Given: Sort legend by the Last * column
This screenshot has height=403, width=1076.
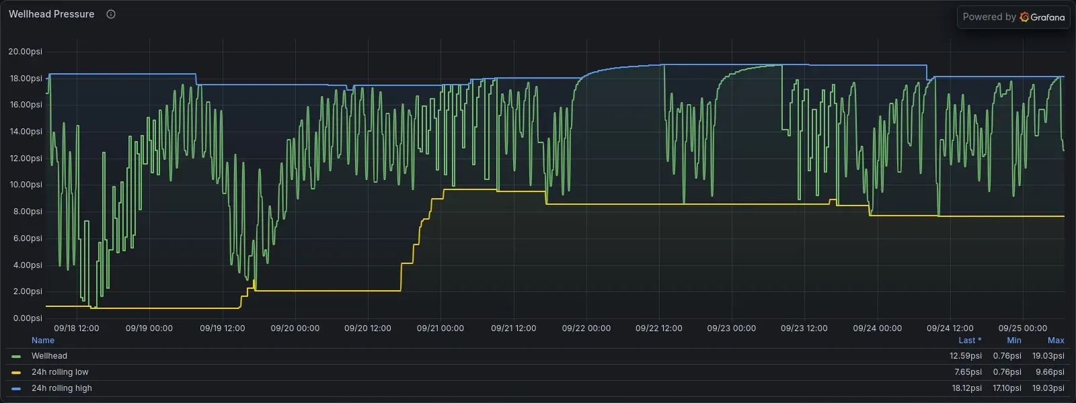Looking at the screenshot, I should pos(970,341).
